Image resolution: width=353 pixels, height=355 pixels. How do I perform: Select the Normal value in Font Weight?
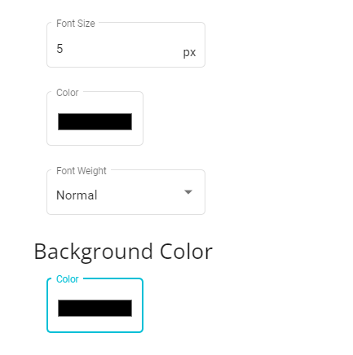coord(77,195)
